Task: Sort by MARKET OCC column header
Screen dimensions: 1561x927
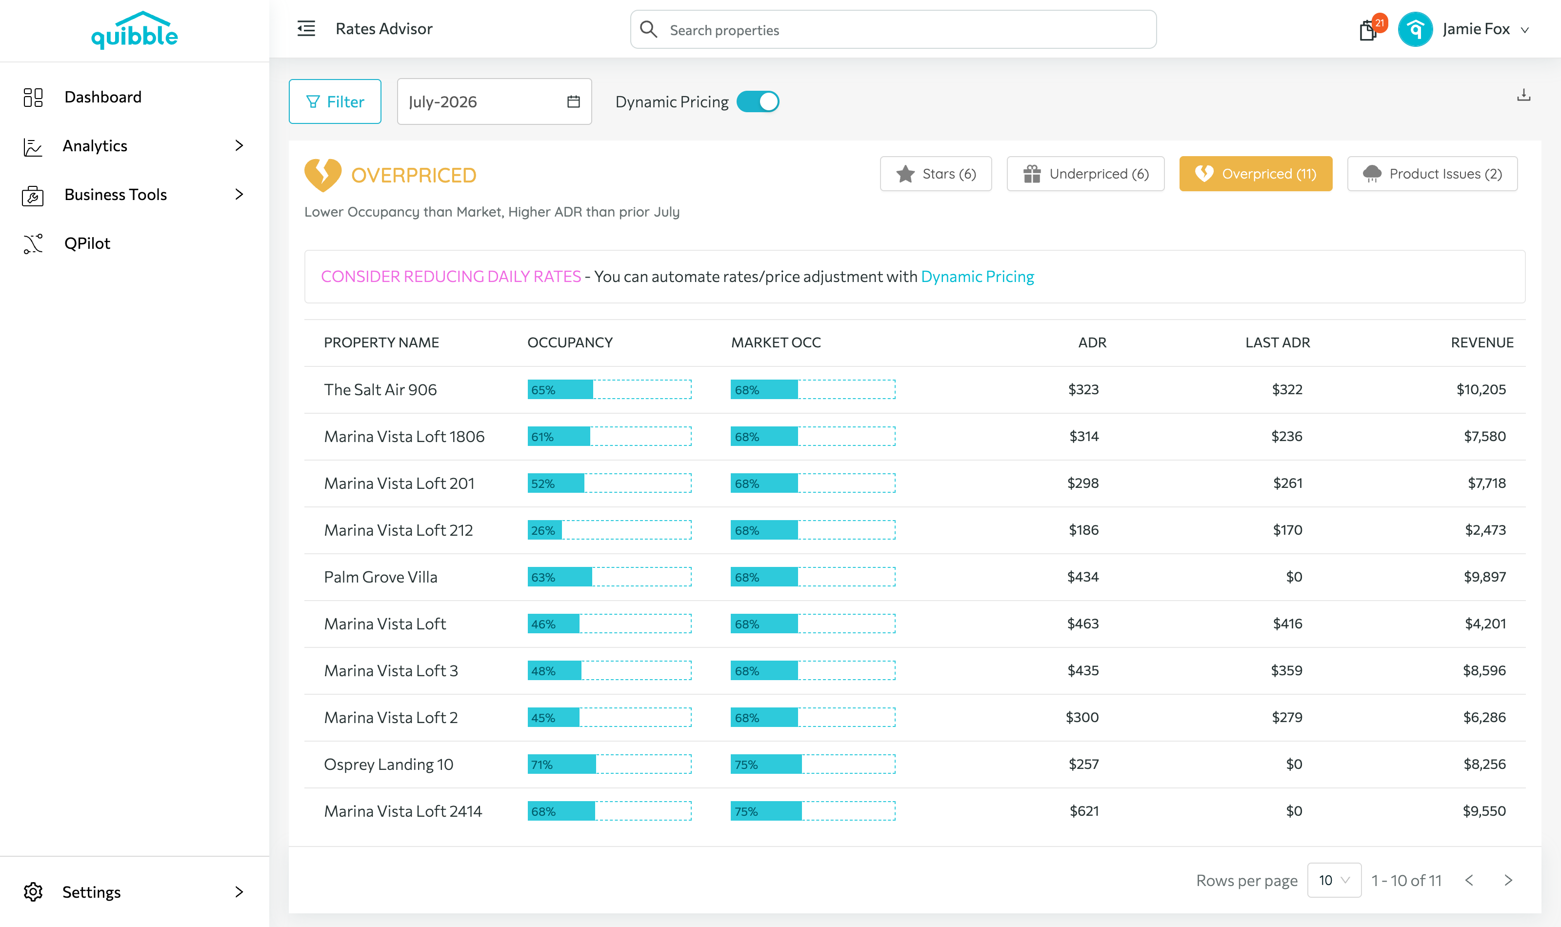Action: pyautogui.click(x=776, y=343)
